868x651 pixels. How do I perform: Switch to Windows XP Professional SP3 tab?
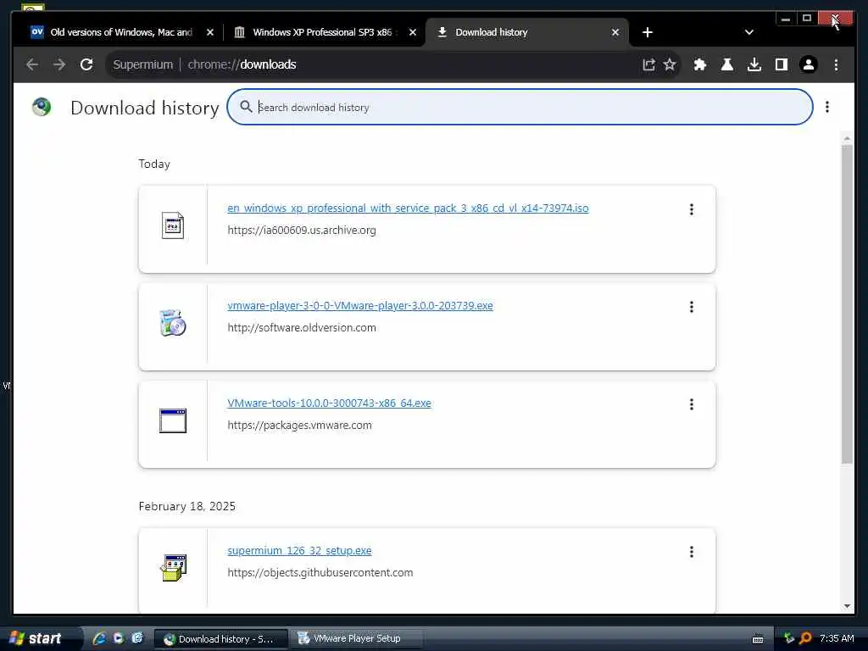321,33
